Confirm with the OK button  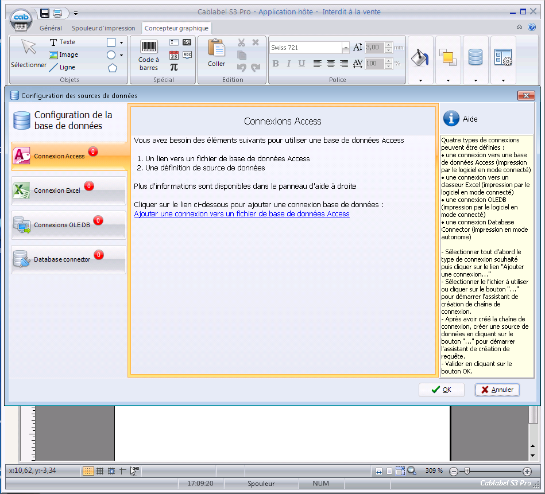tap(442, 390)
